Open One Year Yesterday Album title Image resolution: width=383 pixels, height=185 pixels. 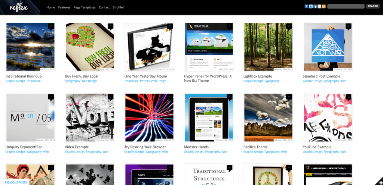tap(145, 76)
